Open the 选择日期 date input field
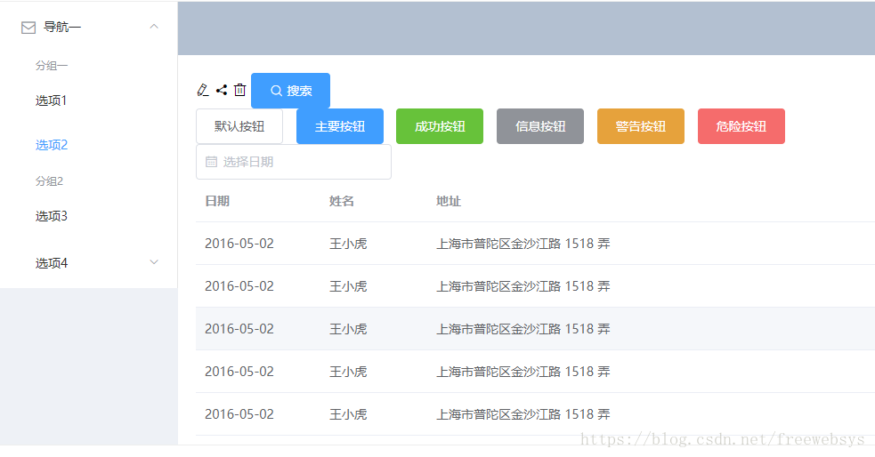Screen dimensions: 875x457 294,162
